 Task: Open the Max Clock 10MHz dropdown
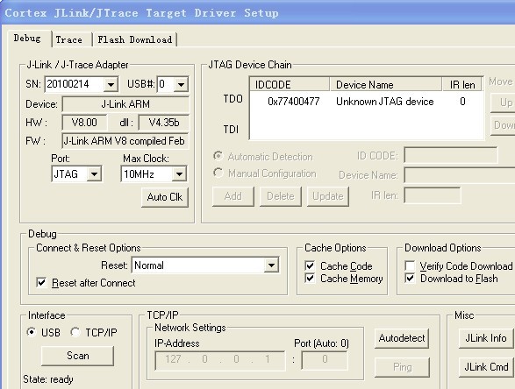point(179,173)
